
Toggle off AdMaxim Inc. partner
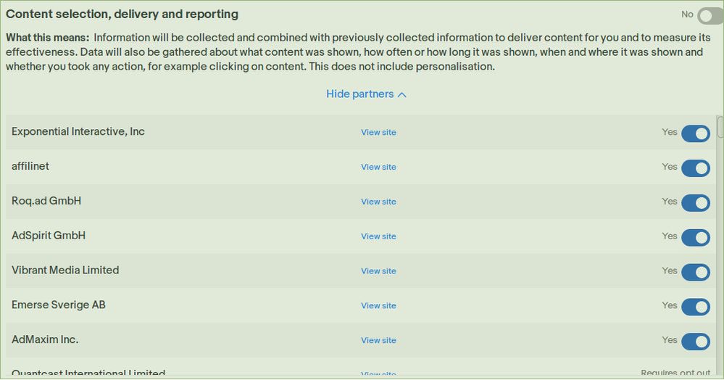[x=695, y=342]
